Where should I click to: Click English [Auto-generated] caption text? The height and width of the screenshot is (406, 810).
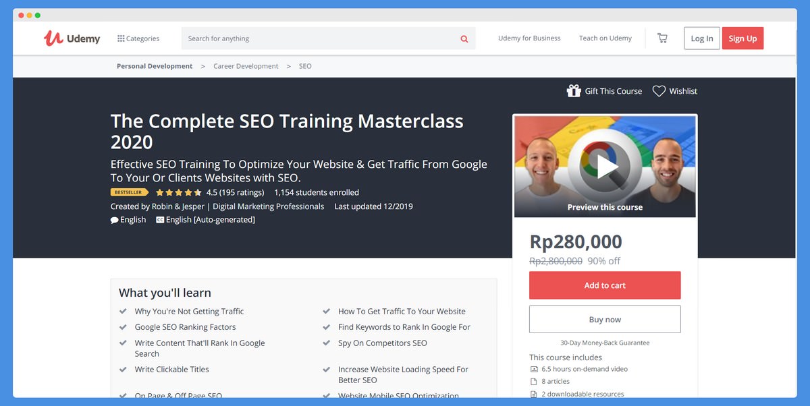pos(211,220)
